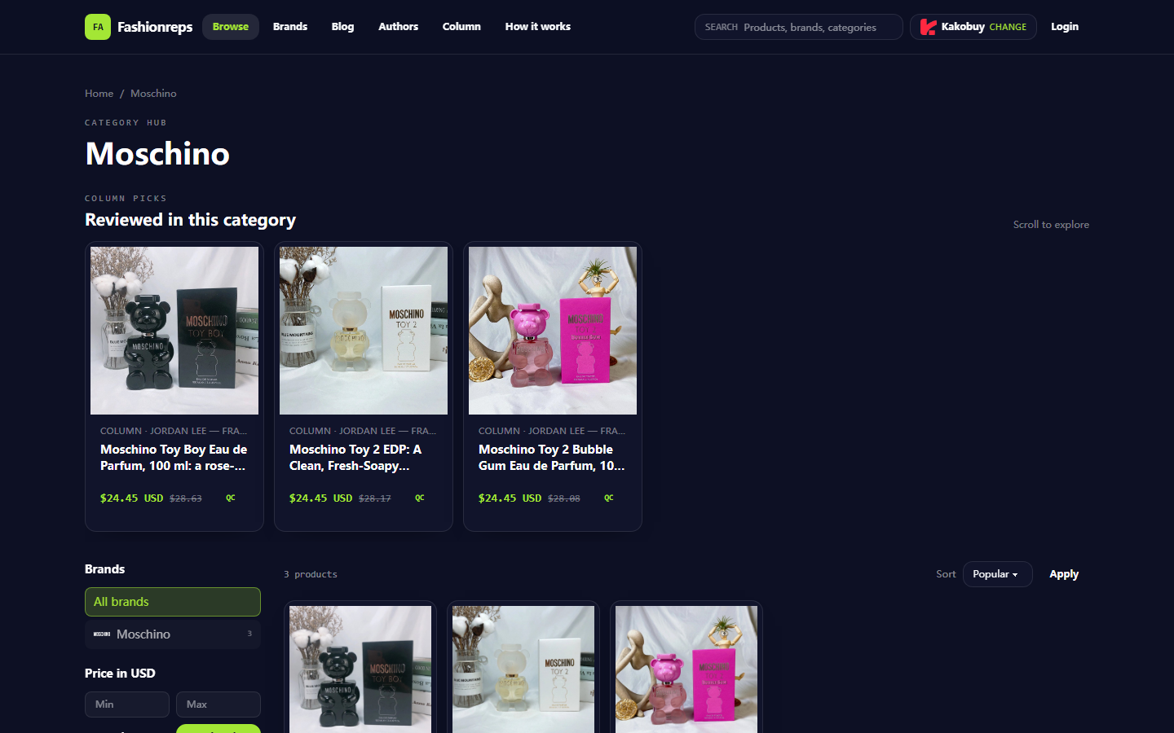Image resolution: width=1174 pixels, height=733 pixels.
Task: Open the Fashionreps site title
Action: 155,27
